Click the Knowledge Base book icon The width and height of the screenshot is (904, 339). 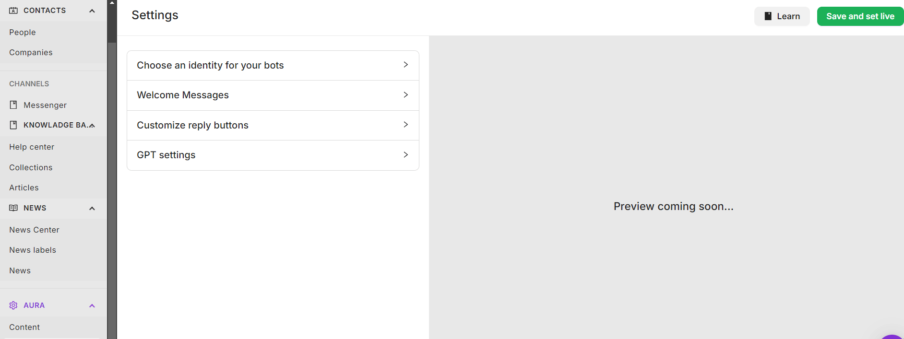tap(13, 125)
